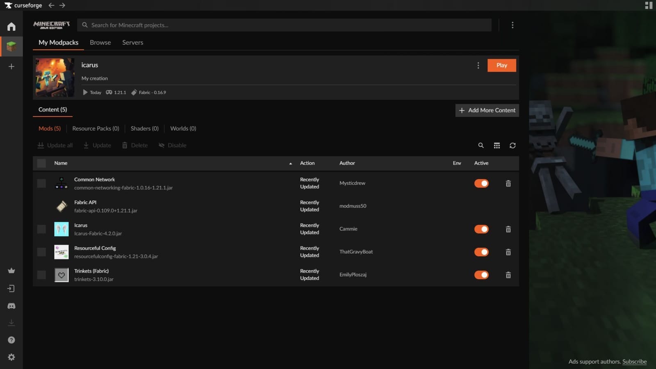This screenshot has height=369, width=656.
Task: Open the rewards crown icon
Action: pyautogui.click(x=11, y=271)
